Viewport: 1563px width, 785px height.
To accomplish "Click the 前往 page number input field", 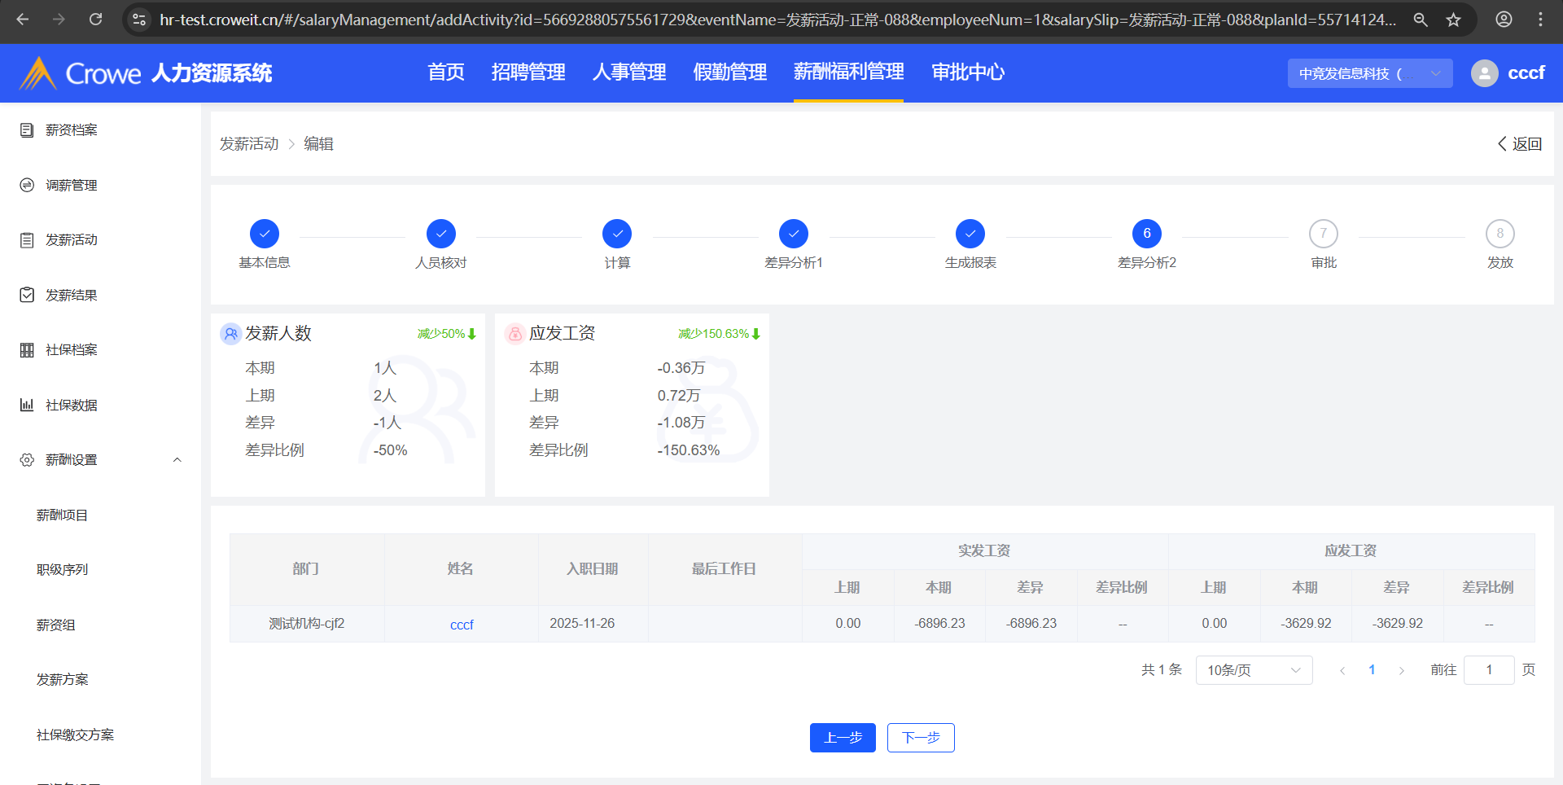I will tap(1488, 670).
